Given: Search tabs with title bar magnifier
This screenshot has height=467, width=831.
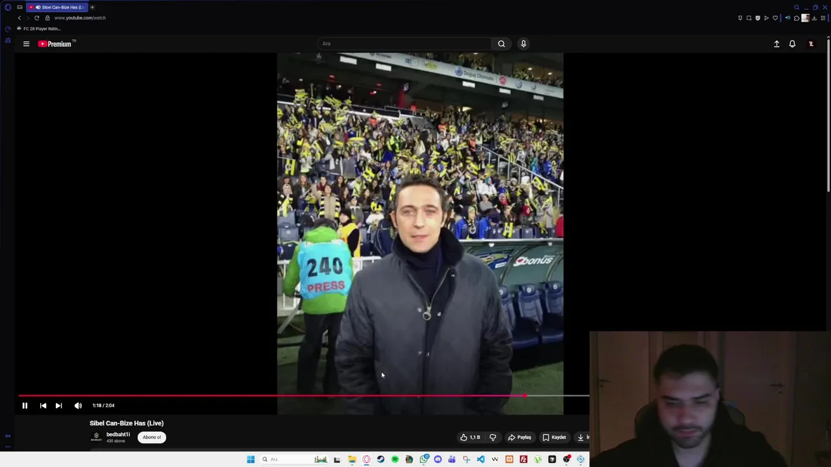Looking at the screenshot, I should (x=797, y=7).
